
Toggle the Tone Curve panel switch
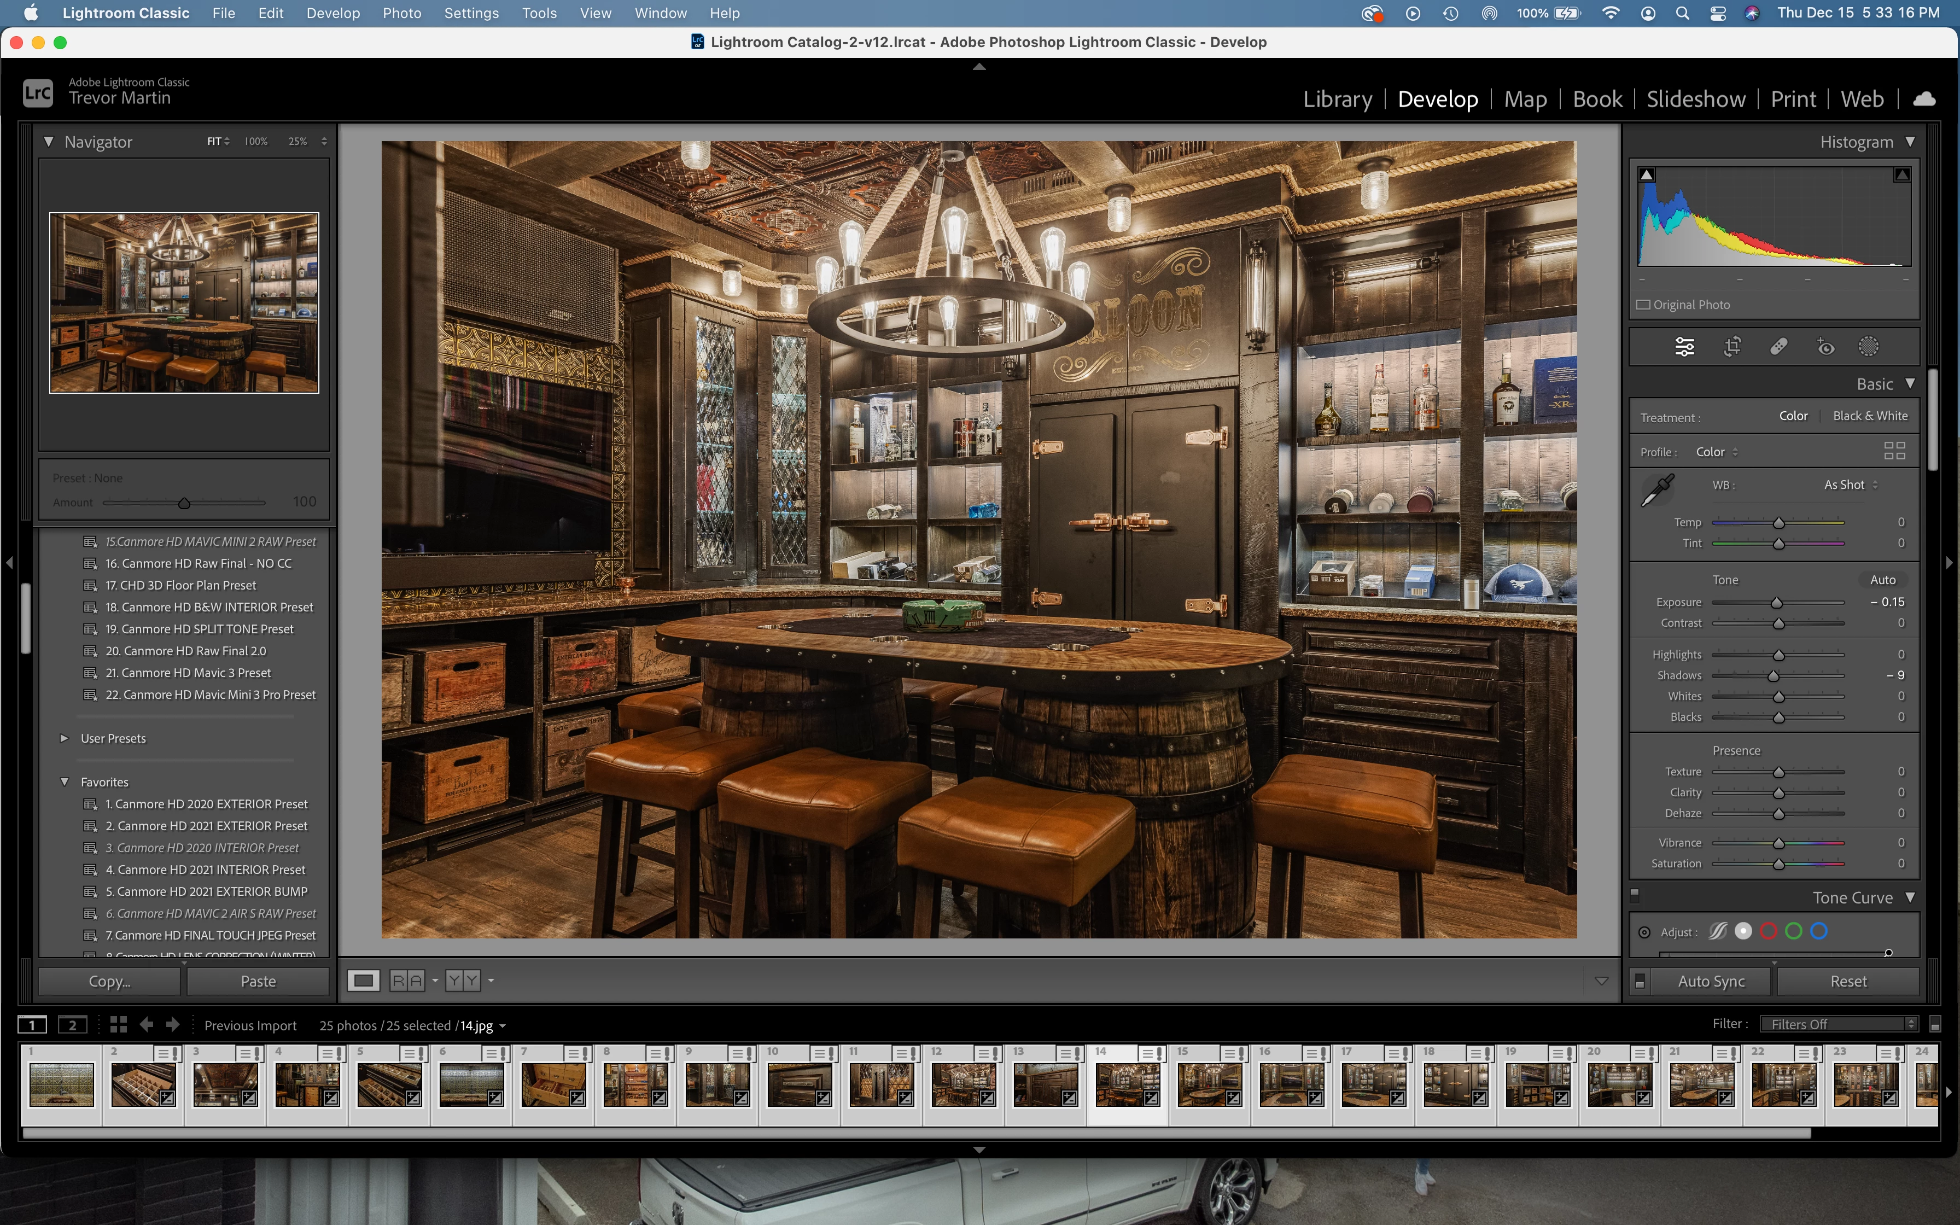(1635, 895)
